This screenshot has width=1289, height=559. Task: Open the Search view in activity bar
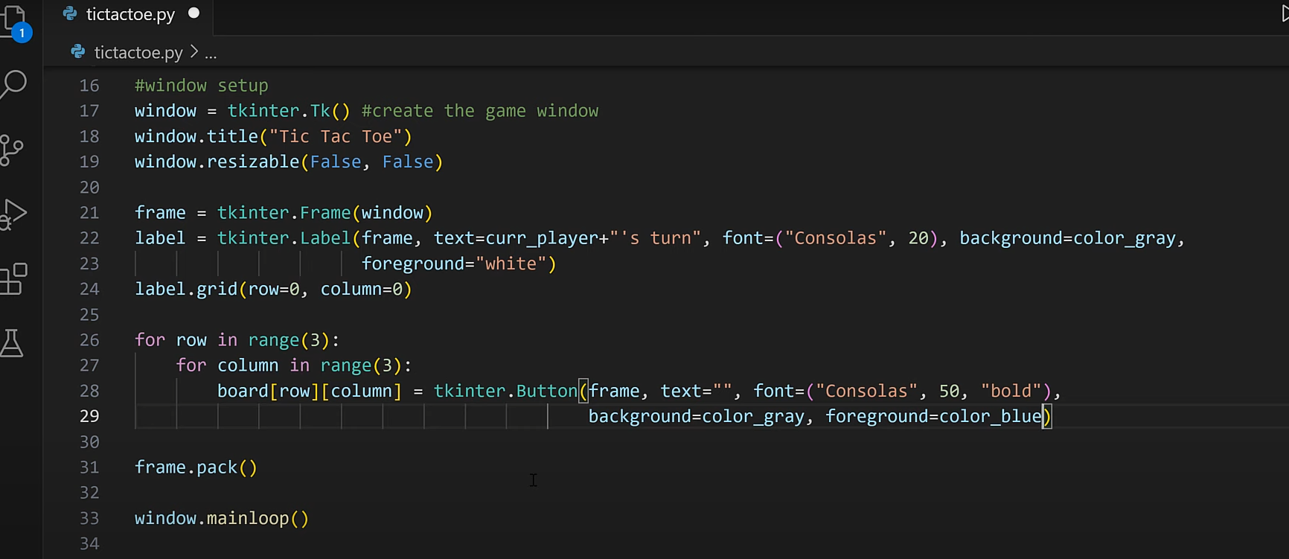click(x=14, y=84)
